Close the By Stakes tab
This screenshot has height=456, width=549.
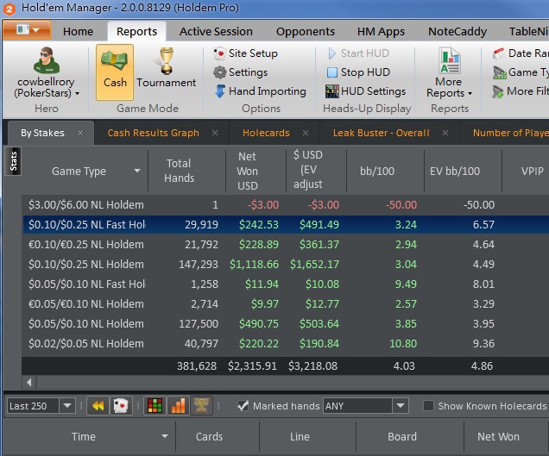click(x=80, y=133)
